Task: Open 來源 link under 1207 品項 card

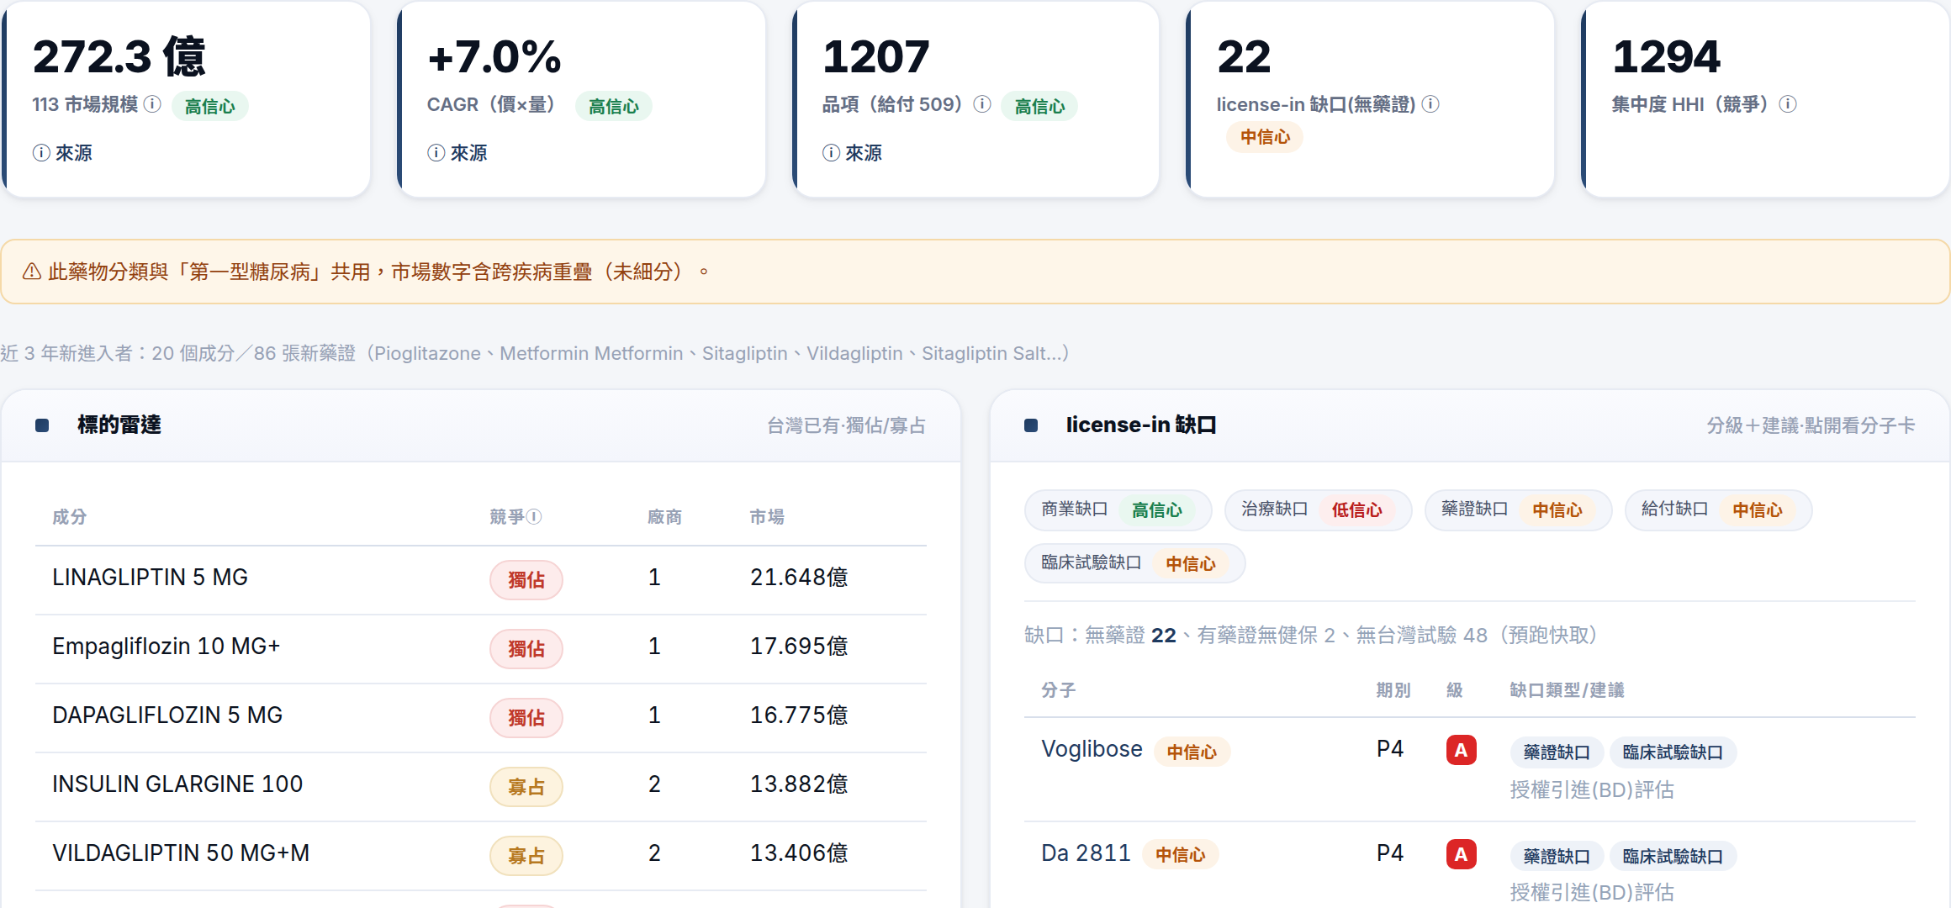Action: pos(853,153)
